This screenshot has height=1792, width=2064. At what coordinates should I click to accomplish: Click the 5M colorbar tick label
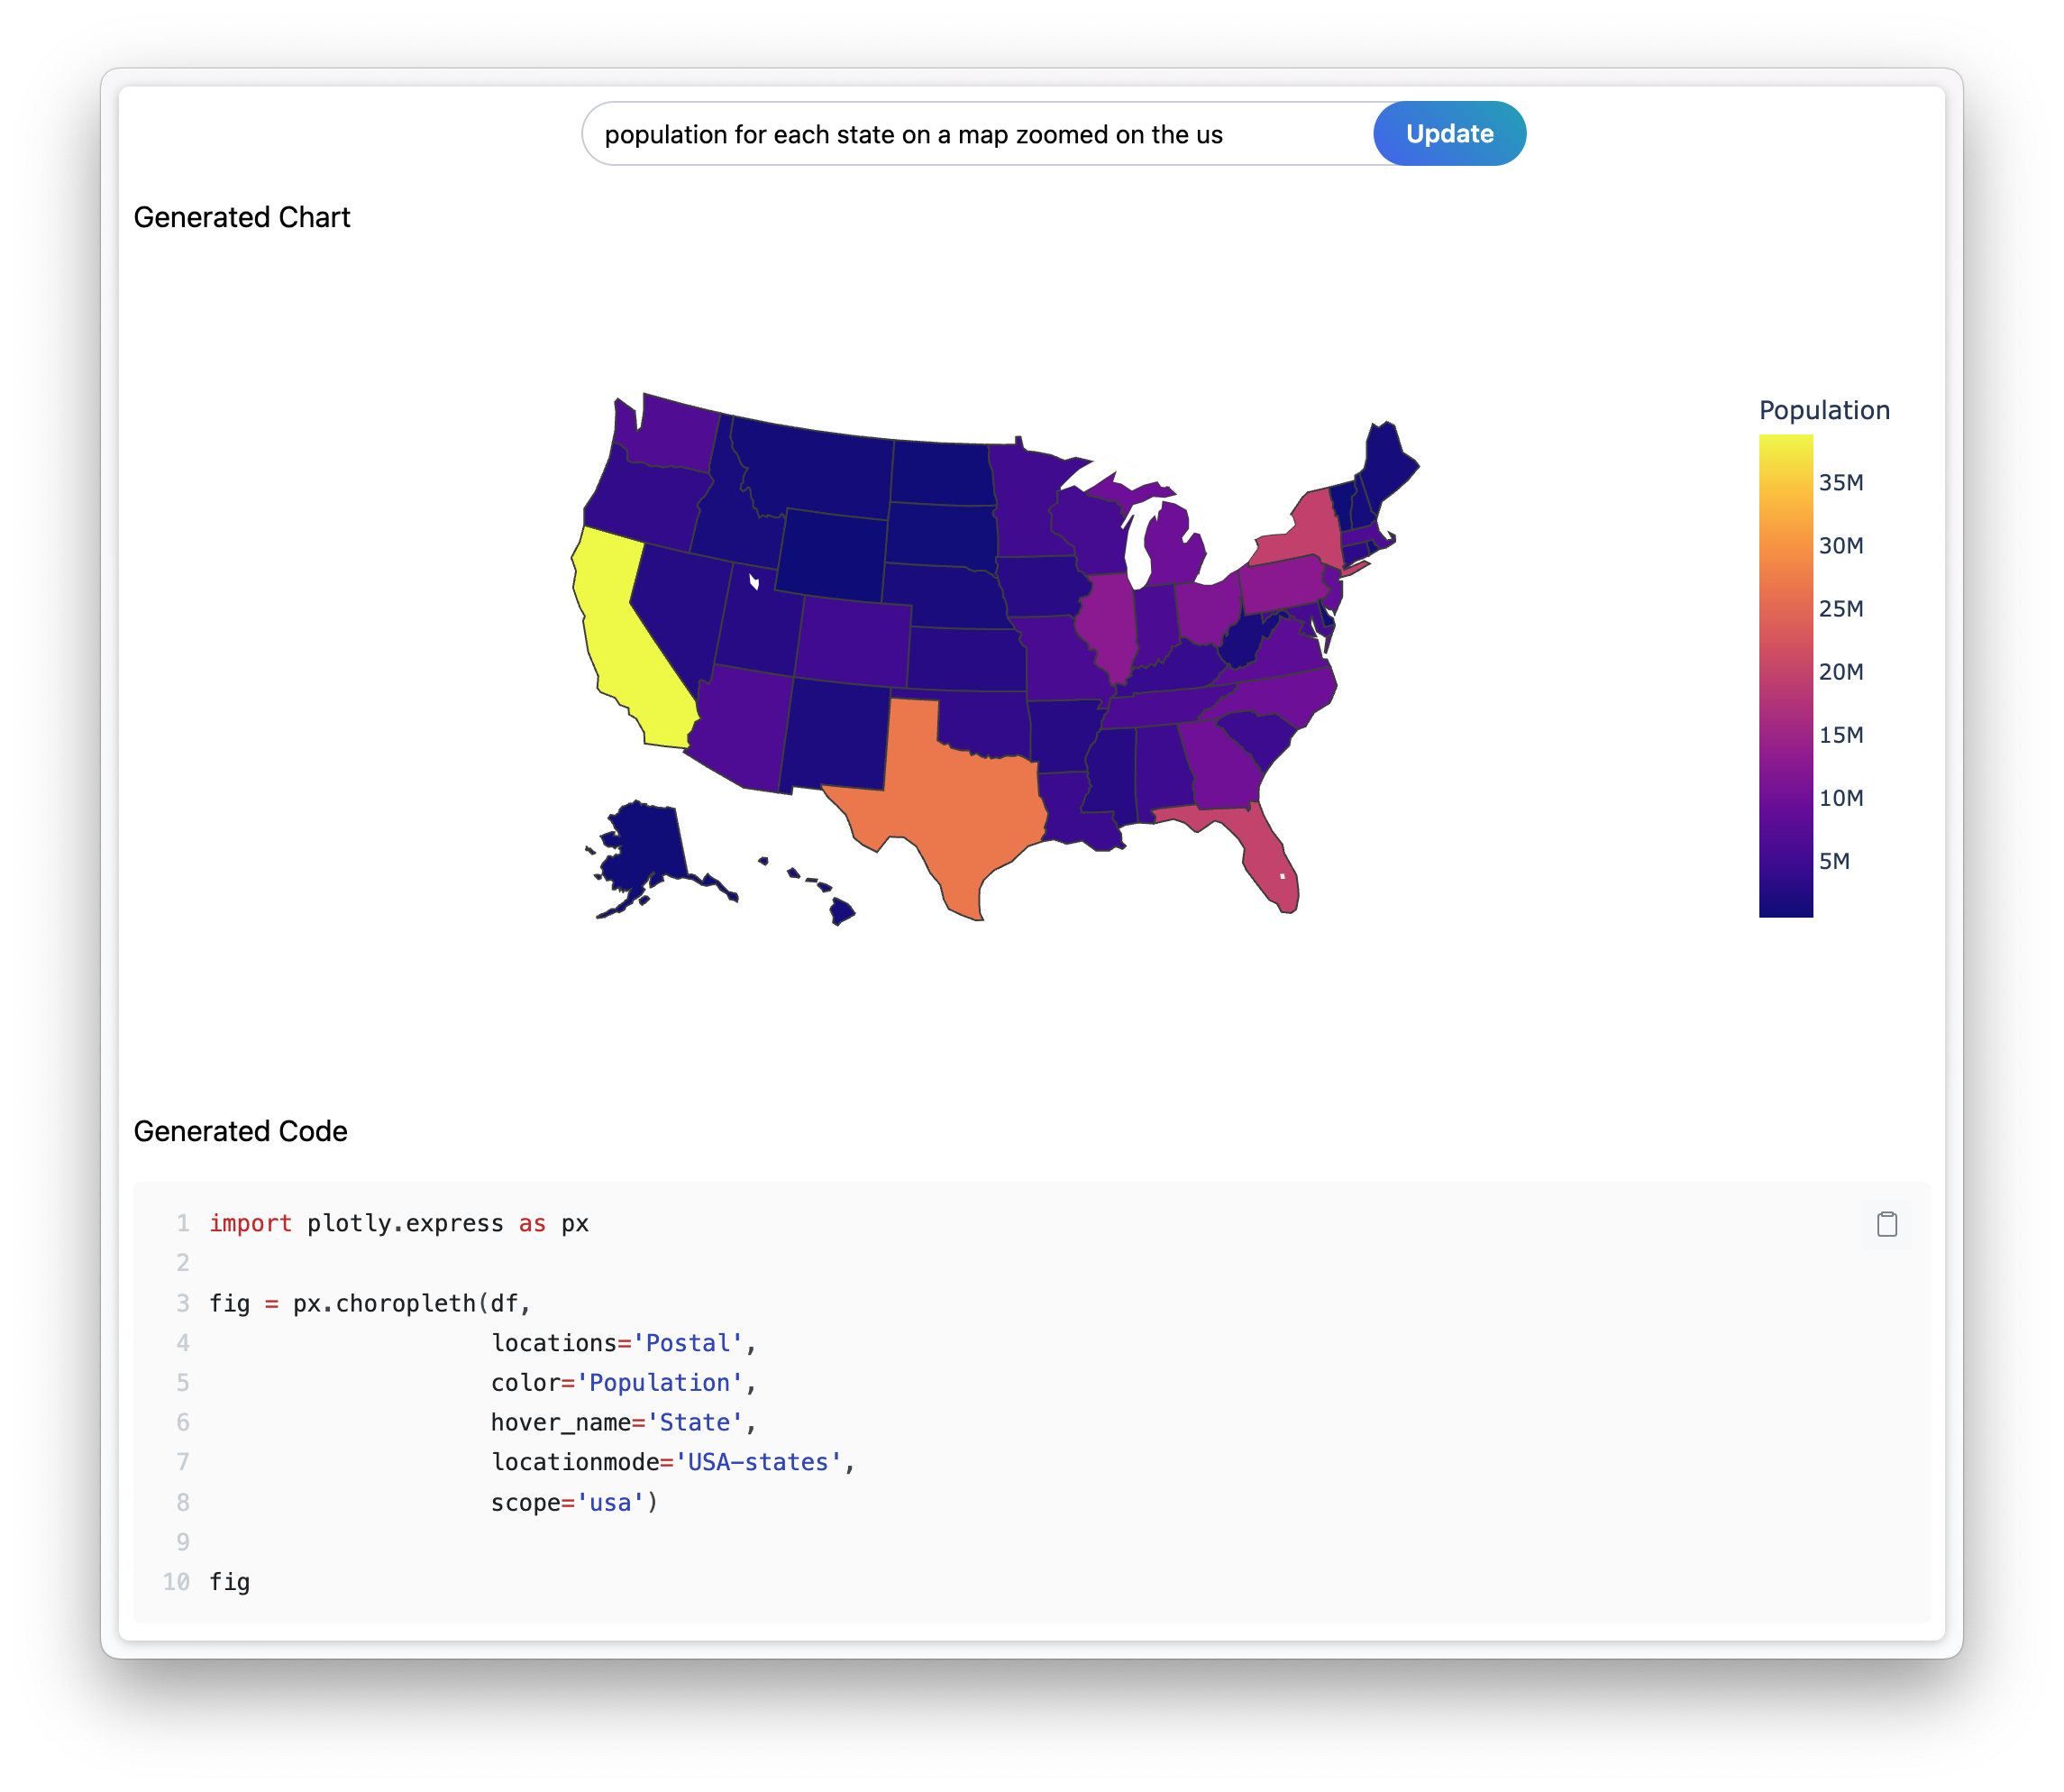point(1834,861)
